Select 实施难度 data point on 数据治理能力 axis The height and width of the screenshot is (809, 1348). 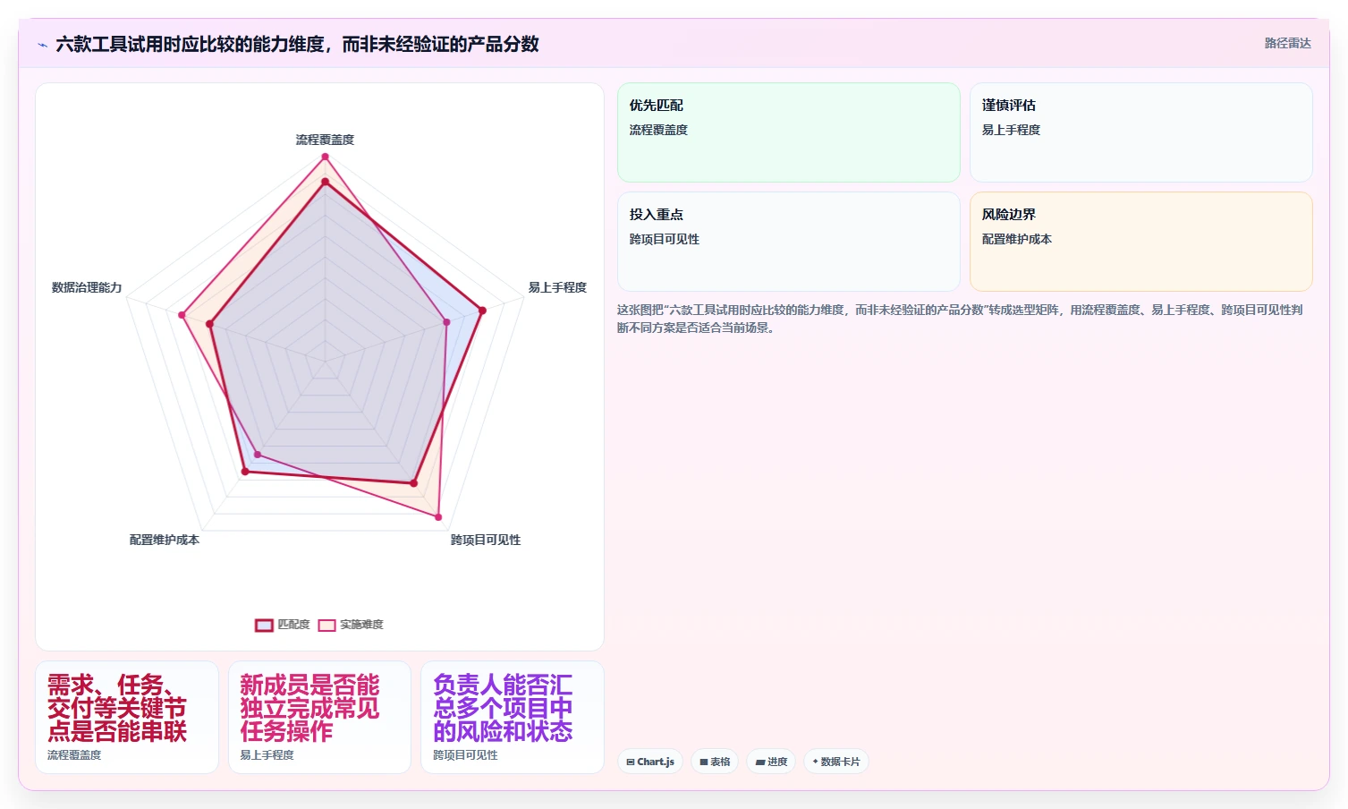coord(182,315)
